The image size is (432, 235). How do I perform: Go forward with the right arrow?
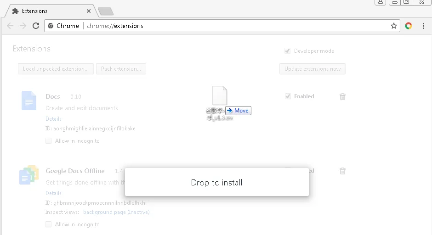click(x=23, y=26)
